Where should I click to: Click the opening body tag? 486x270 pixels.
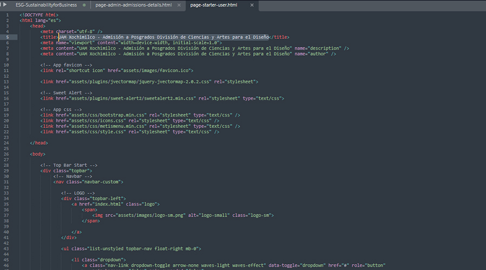38,154
